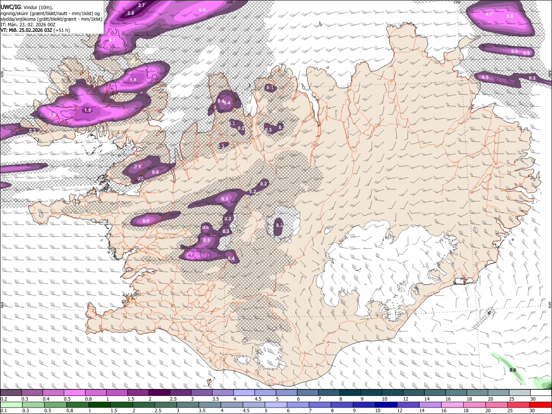The height and width of the screenshot is (414, 552).
Task: Select the pale pink swatch labeled 16 in lower legend
Action: 452,405
